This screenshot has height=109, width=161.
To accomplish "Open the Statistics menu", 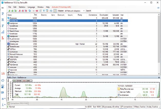I will coord(22,7).
